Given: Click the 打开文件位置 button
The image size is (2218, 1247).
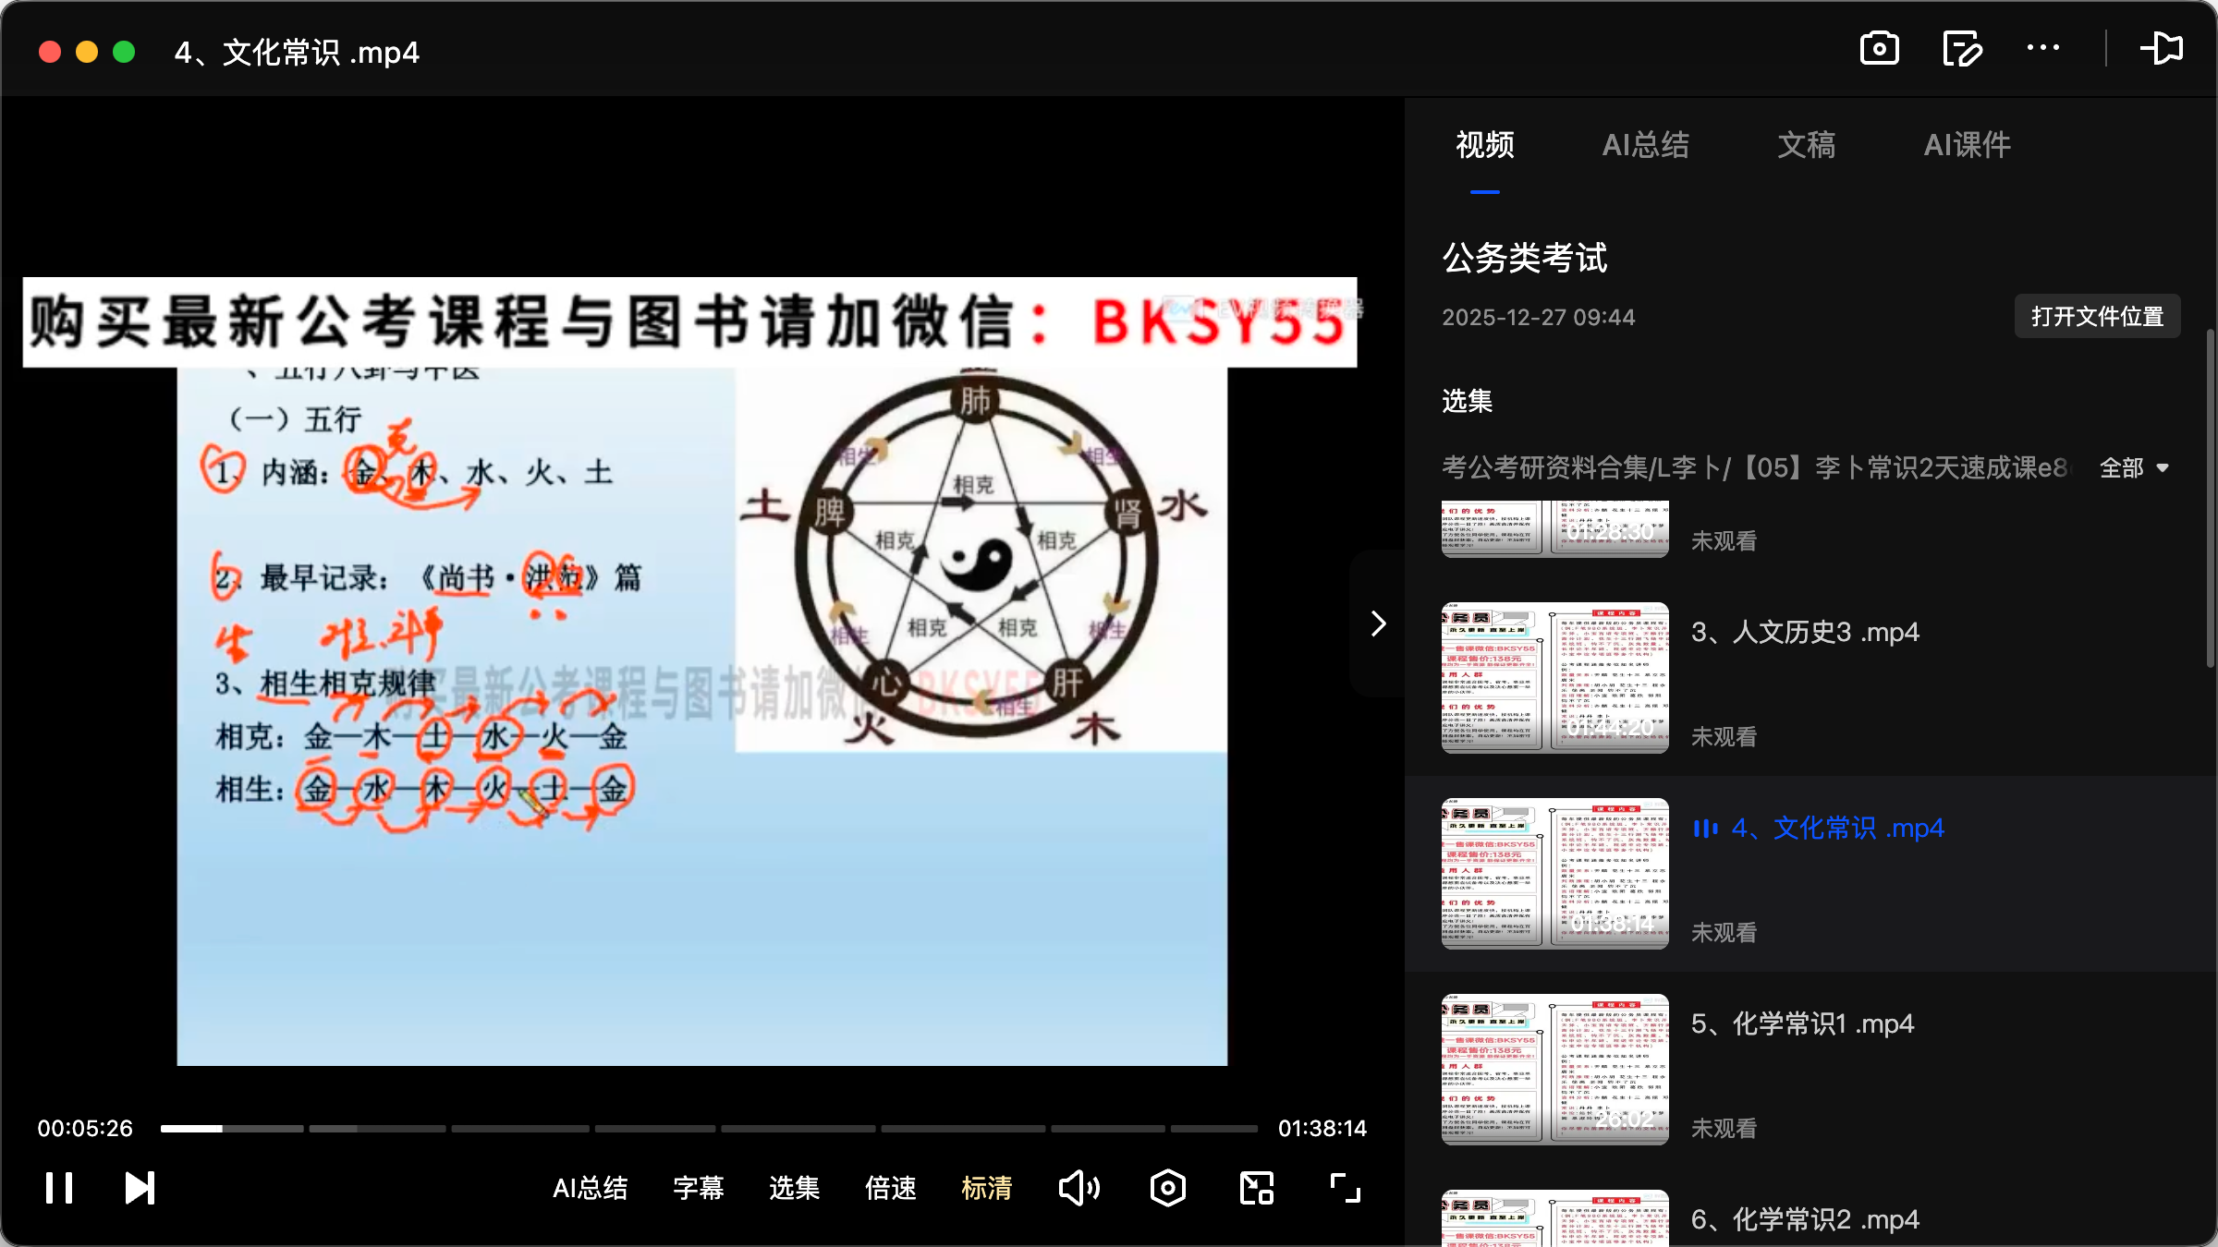Looking at the screenshot, I should [x=2096, y=316].
